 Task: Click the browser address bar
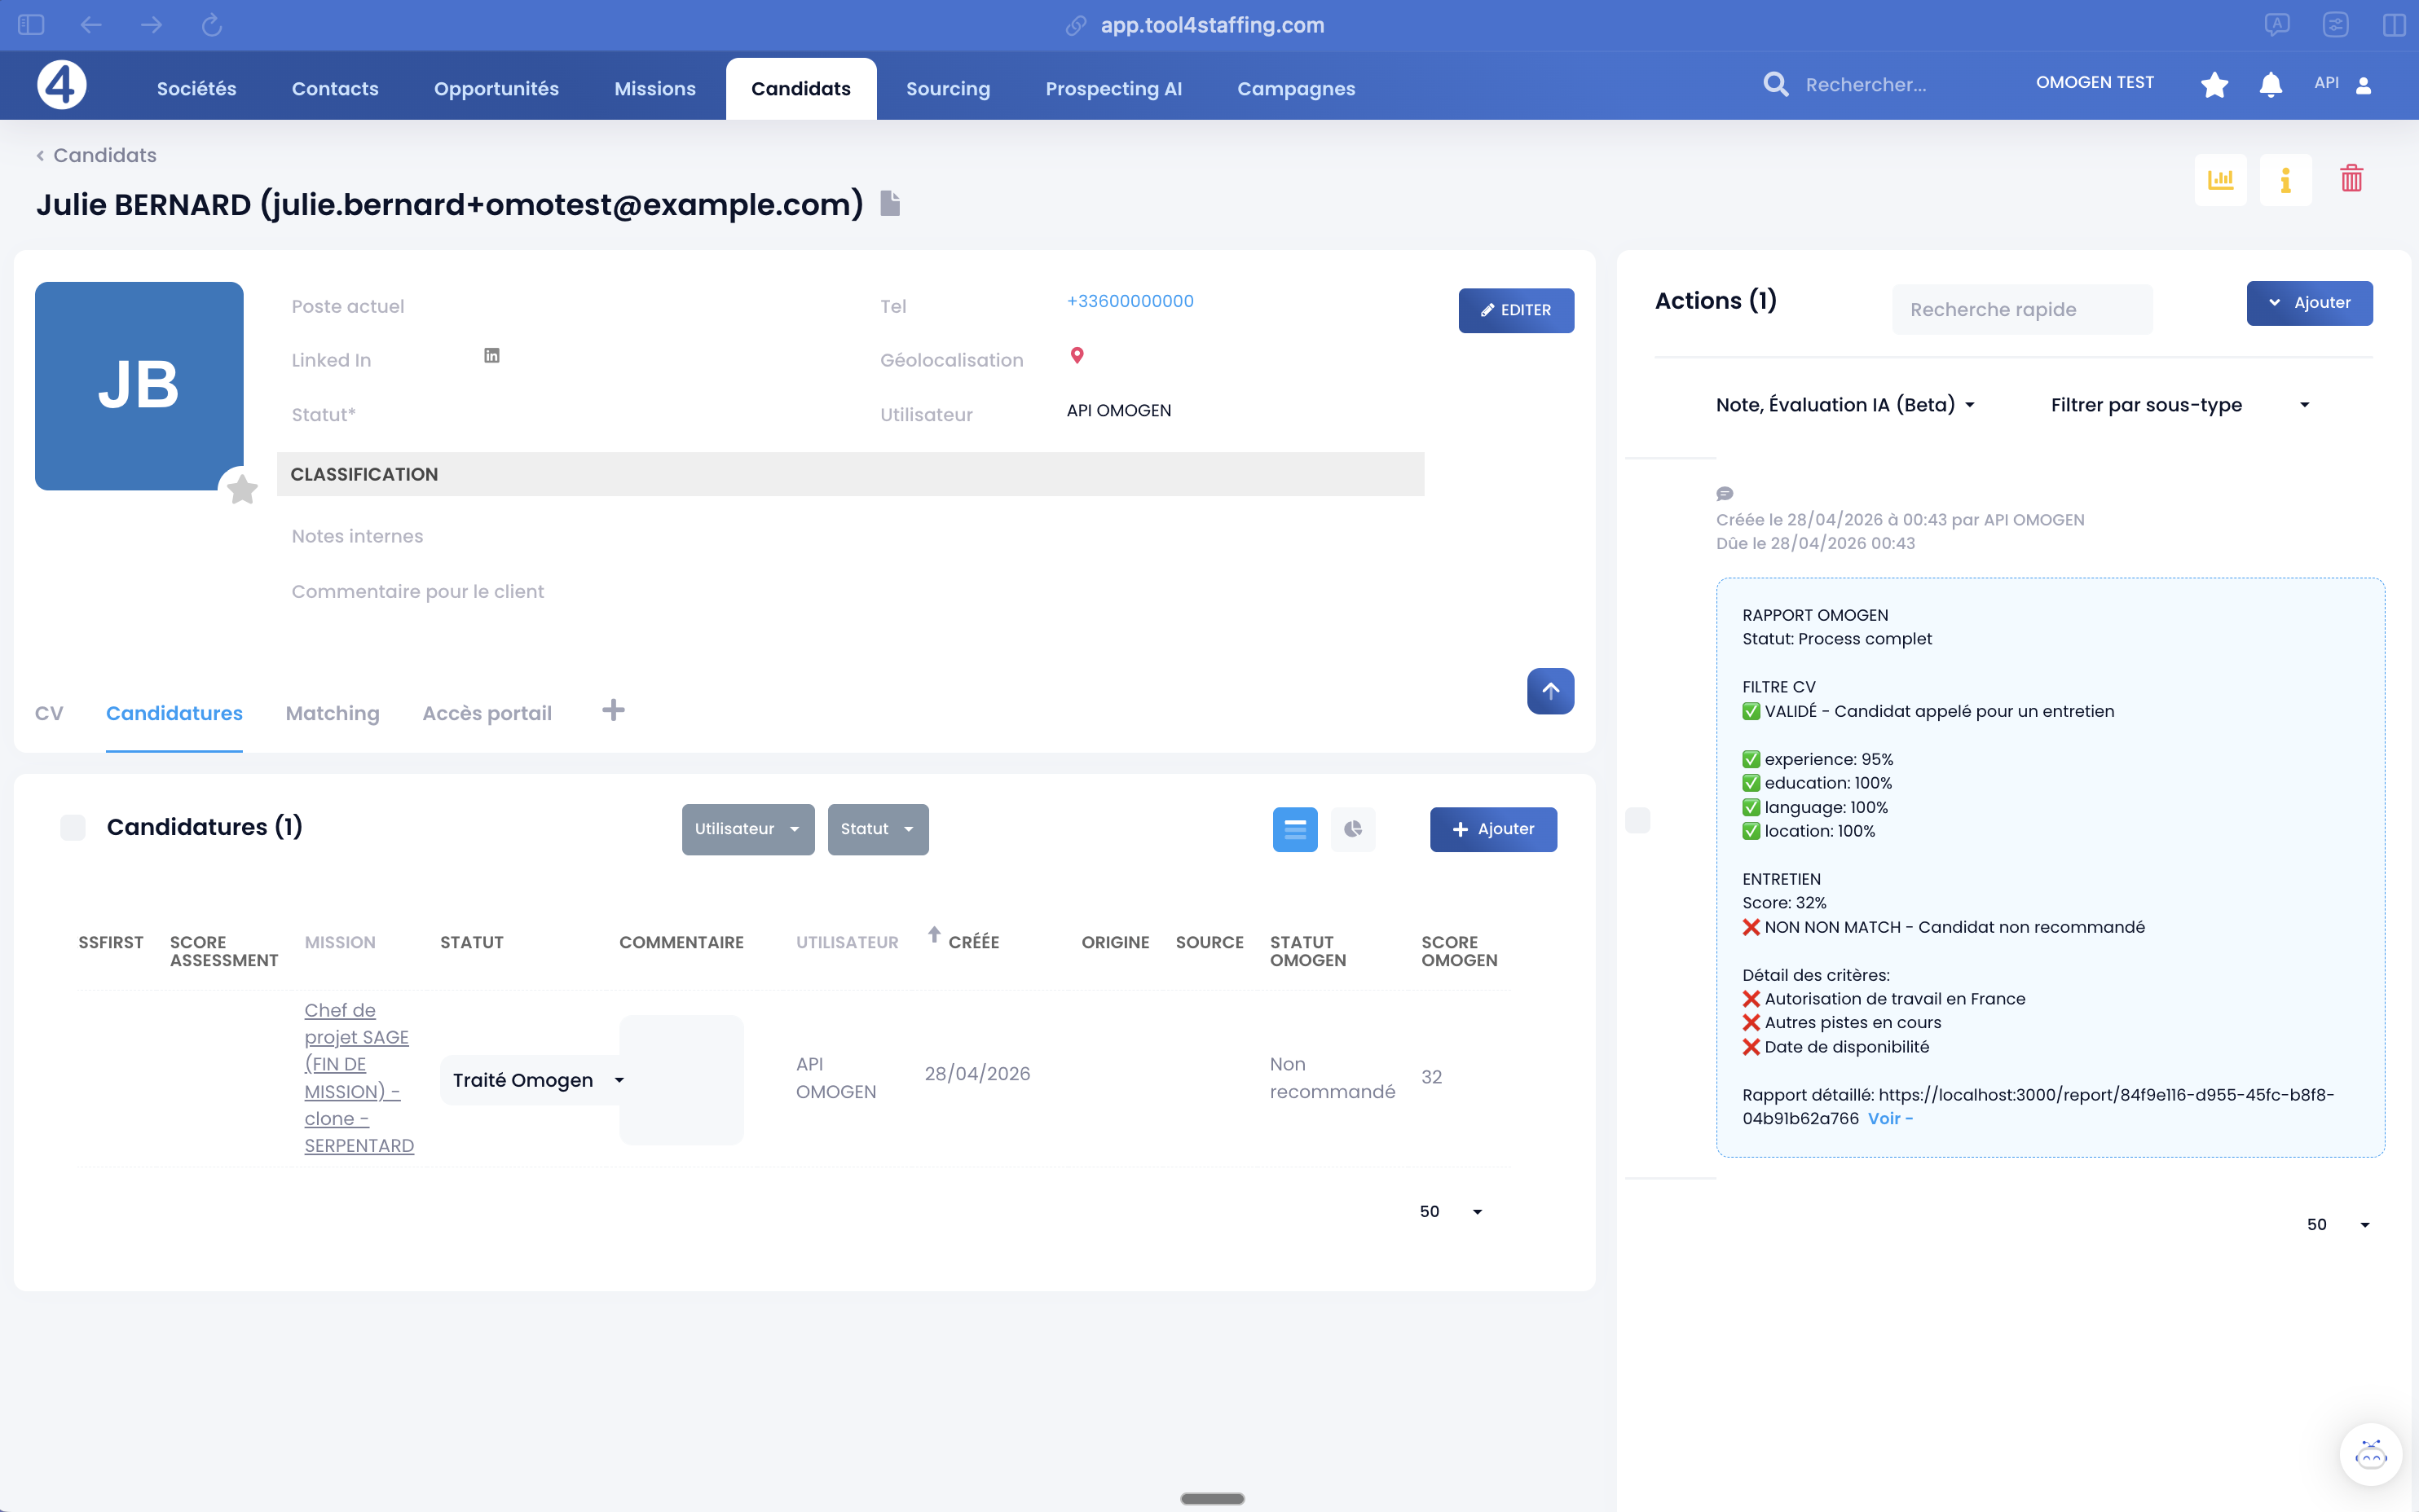click(x=1210, y=25)
